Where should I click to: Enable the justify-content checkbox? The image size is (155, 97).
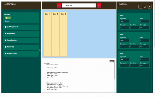pos(6,27)
